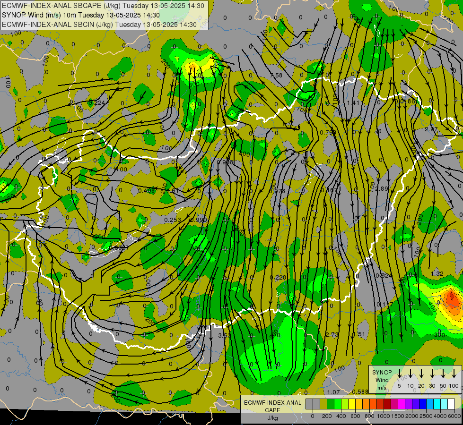The height and width of the screenshot is (425, 463).
Task: Click the 2000 tick under CAPE color bar
Action: pyautogui.click(x=412, y=416)
